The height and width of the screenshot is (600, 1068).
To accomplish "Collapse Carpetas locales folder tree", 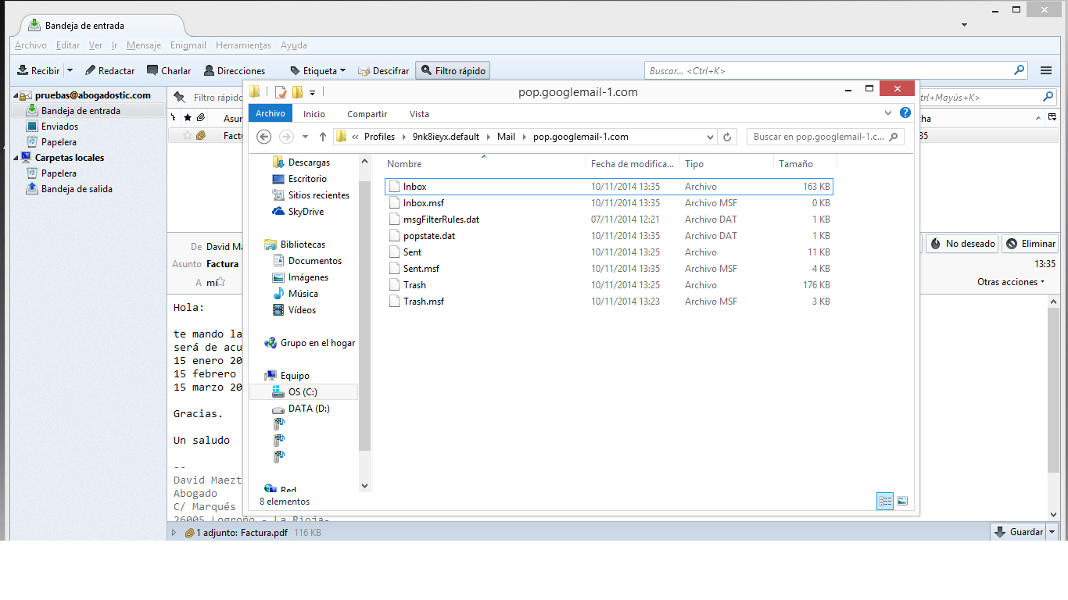I will coord(16,158).
